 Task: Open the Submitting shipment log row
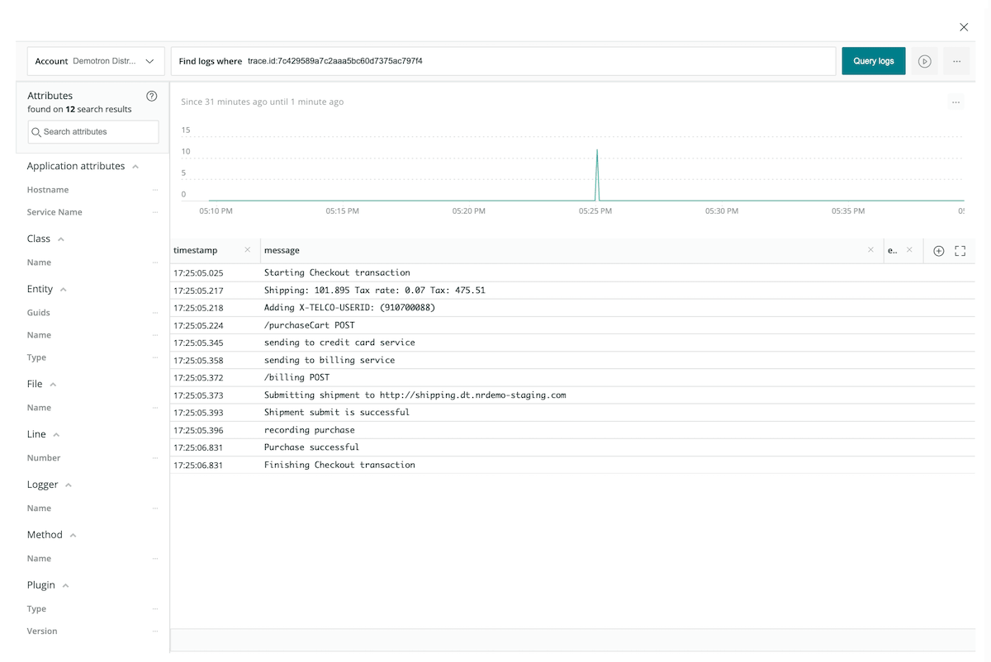(x=572, y=395)
